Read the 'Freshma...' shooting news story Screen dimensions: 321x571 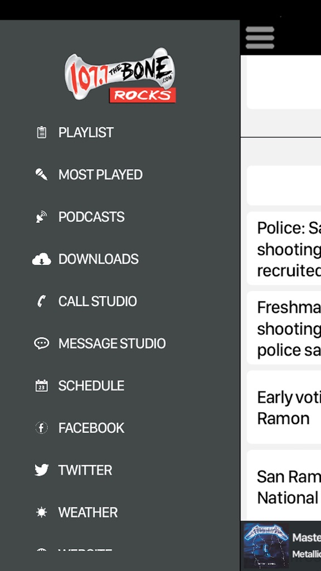(284, 328)
